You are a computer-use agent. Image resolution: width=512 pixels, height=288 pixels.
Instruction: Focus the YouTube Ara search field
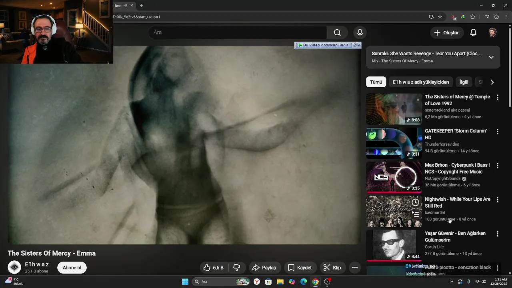tap(238, 32)
